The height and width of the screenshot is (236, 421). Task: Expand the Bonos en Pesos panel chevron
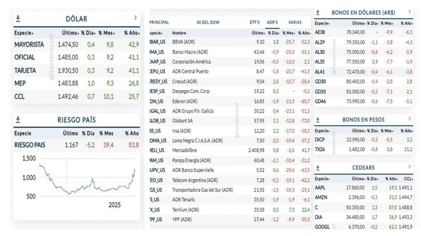(409, 120)
